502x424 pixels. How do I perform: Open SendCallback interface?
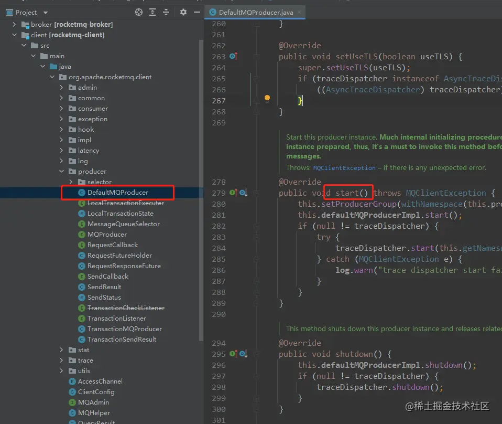pyautogui.click(x=103, y=276)
